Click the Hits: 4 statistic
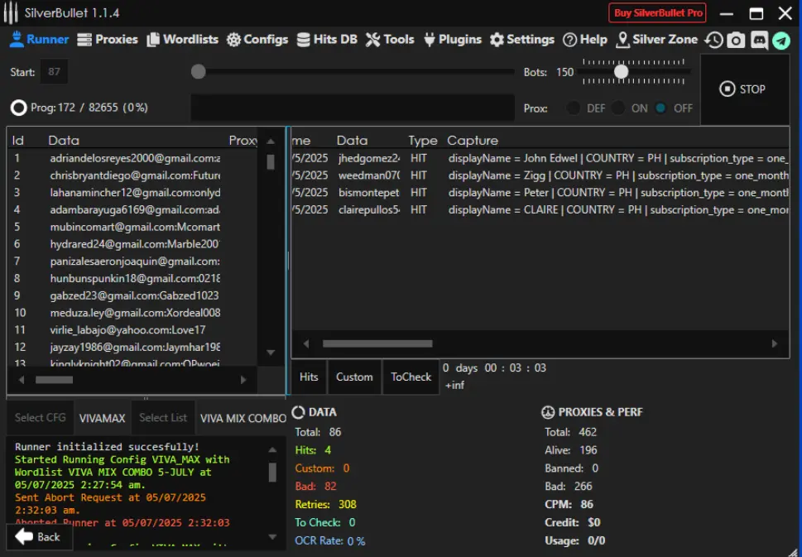Viewport: 802px width, 557px height. point(313,450)
